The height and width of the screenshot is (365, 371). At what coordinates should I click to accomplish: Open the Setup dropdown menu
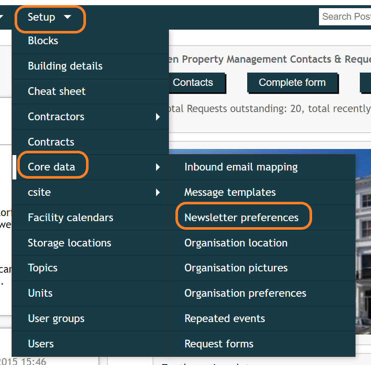41,17
